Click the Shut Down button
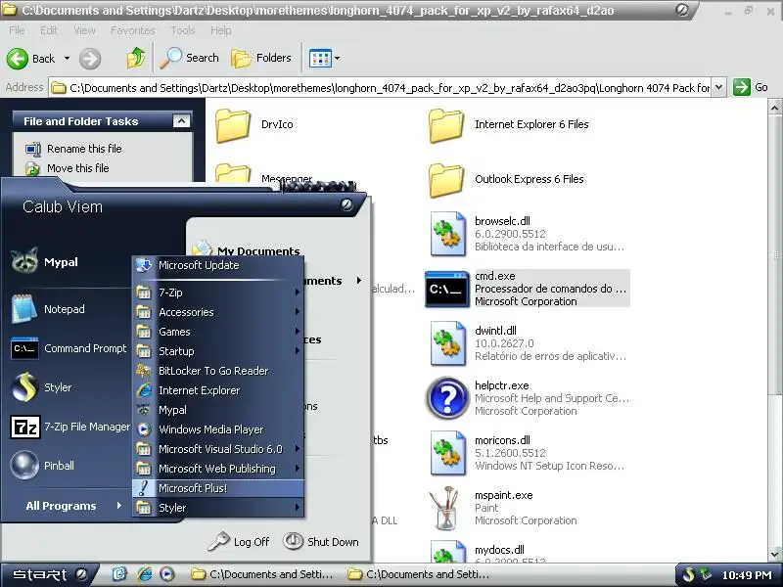This screenshot has height=587, width=783. tap(321, 542)
